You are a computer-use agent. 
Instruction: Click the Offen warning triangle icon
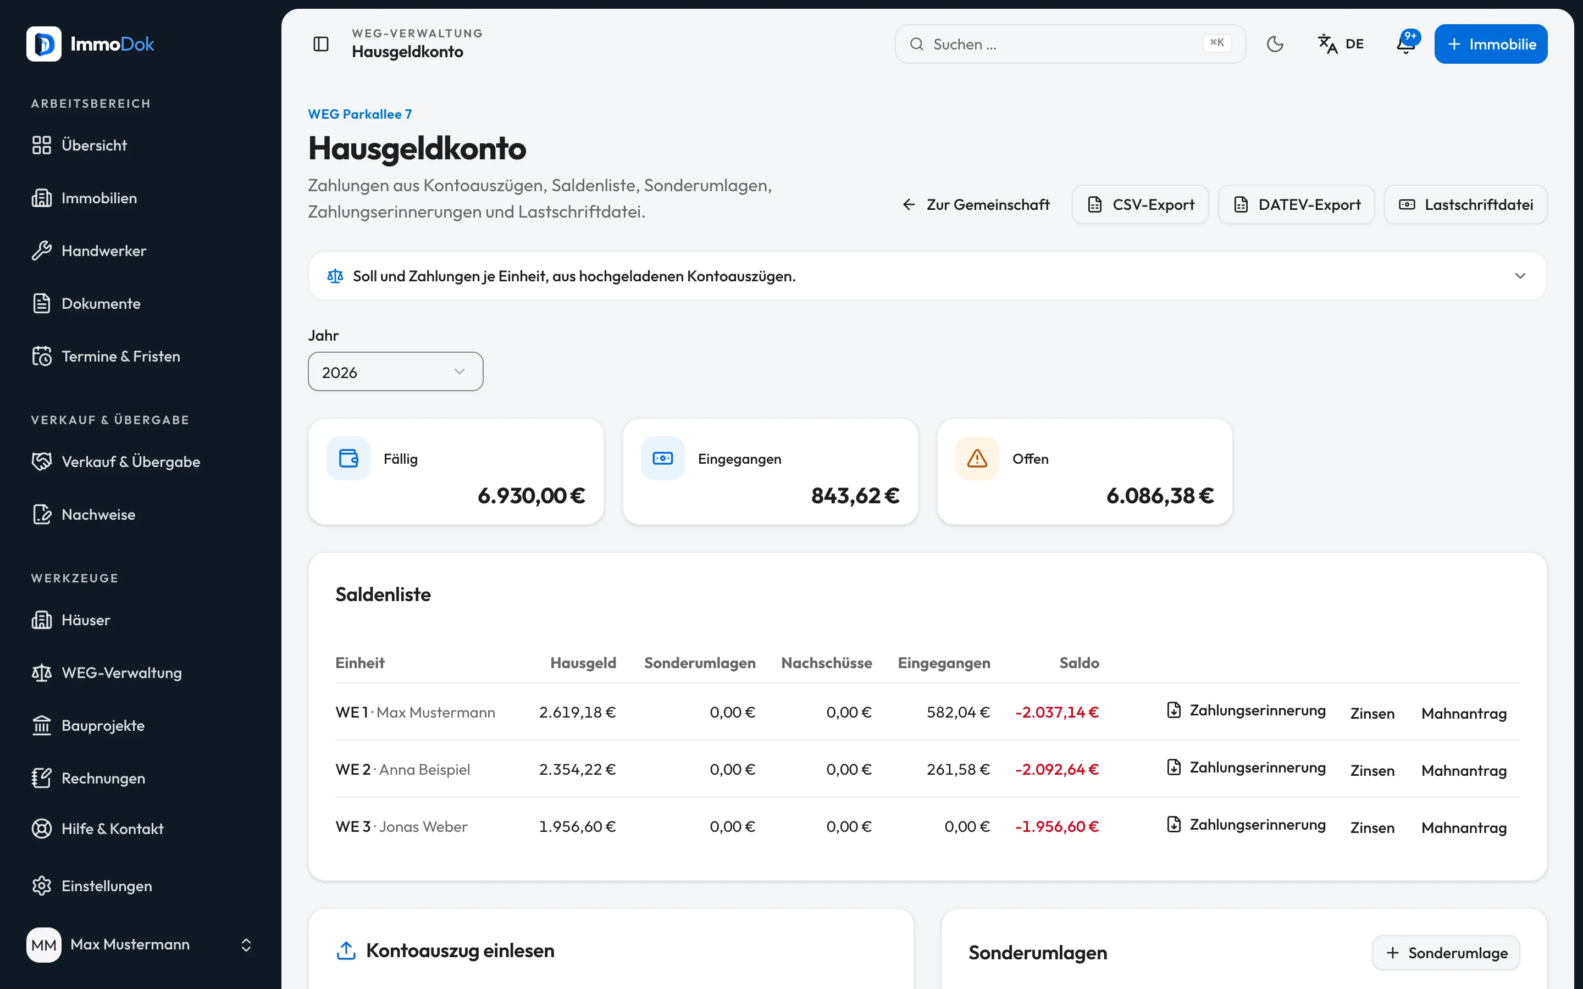pos(977,459)
